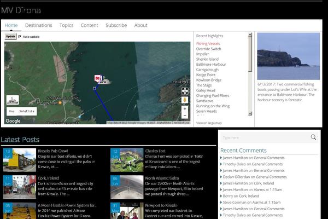Open James Hamilton on Alarms at 1:15am
Viewport: 328px width, 219px height.
252,189
